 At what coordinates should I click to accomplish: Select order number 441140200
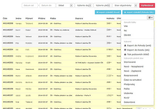pyautogui.click(x=8, y=76)
